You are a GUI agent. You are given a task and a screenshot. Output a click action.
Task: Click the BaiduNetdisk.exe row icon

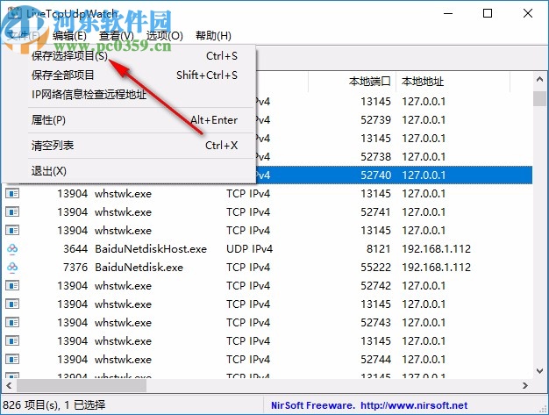coord(12,268)
